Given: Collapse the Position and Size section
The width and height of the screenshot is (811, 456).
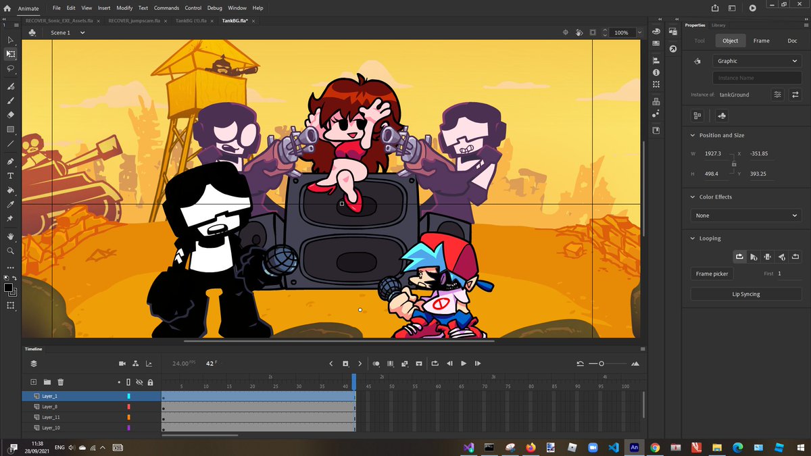Looking at the screenshot, I should [692, 135].
